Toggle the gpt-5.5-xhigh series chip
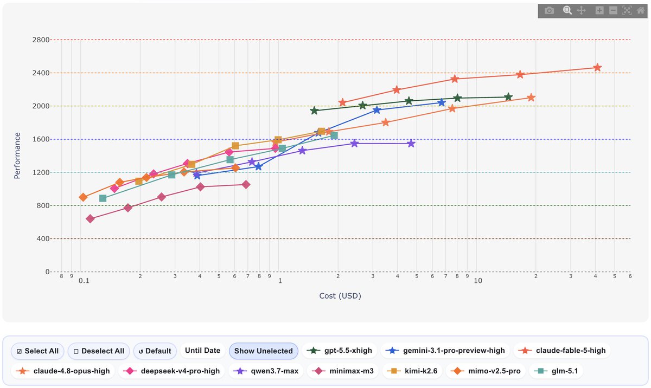 (340, 351)
